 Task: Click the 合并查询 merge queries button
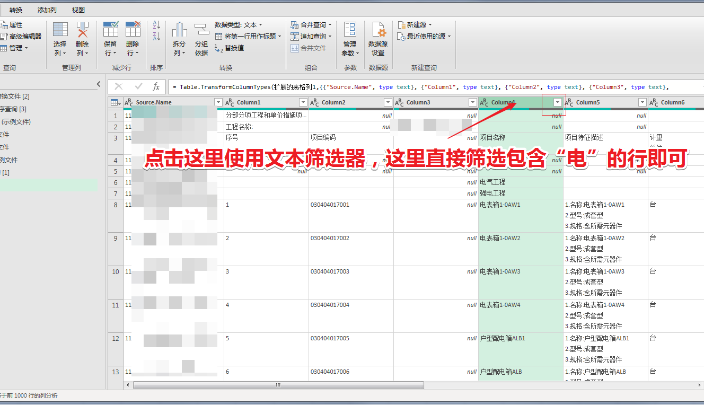[311, 25]
